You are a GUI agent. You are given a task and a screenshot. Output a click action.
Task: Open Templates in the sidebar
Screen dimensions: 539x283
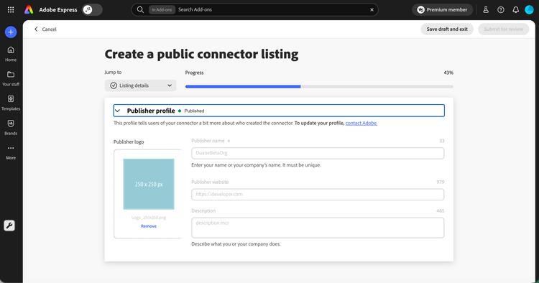[11, 103]
